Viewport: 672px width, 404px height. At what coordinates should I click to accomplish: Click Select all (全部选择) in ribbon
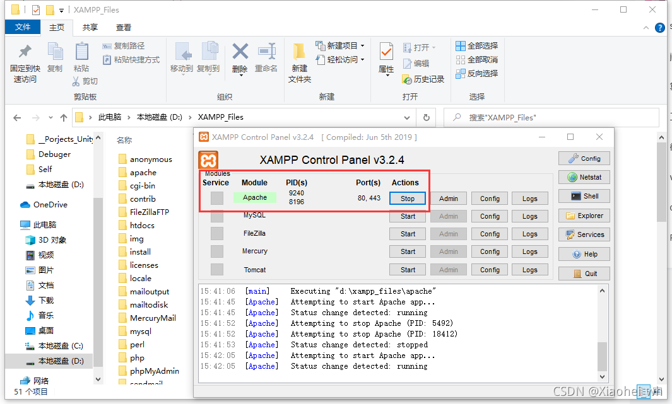click(477, 46)
